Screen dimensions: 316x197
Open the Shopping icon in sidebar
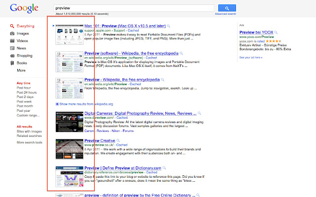(12, 56)
